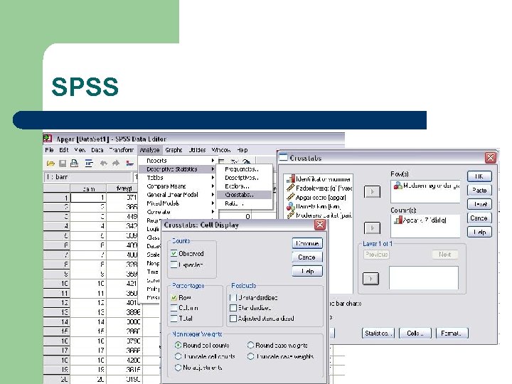Click the Go to chart toolbar icon
Image resolution: width=512 pixels, height=384 pixels.
pyautogui.click(x=130, y=164)
